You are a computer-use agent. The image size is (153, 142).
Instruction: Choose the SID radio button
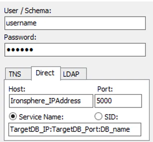[98, 116]
